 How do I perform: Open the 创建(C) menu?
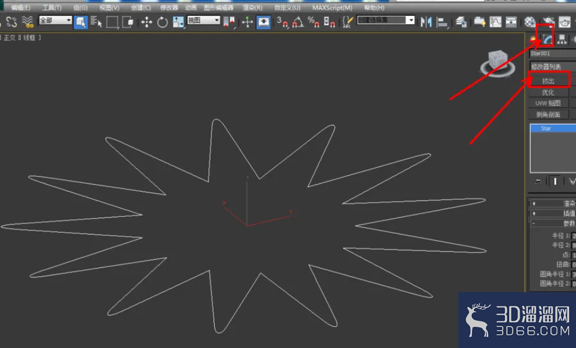[x=141, y=7]
